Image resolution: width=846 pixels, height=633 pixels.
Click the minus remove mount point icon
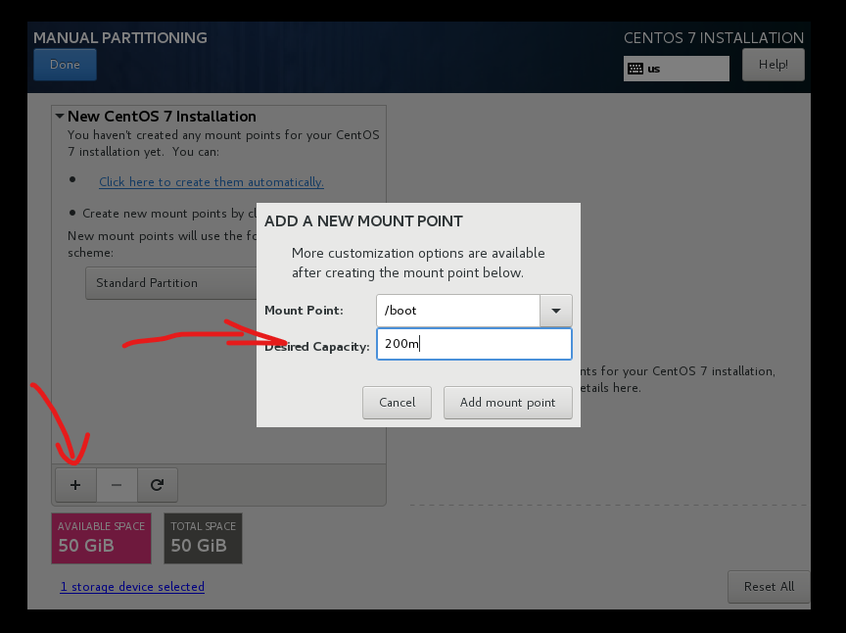117,485
